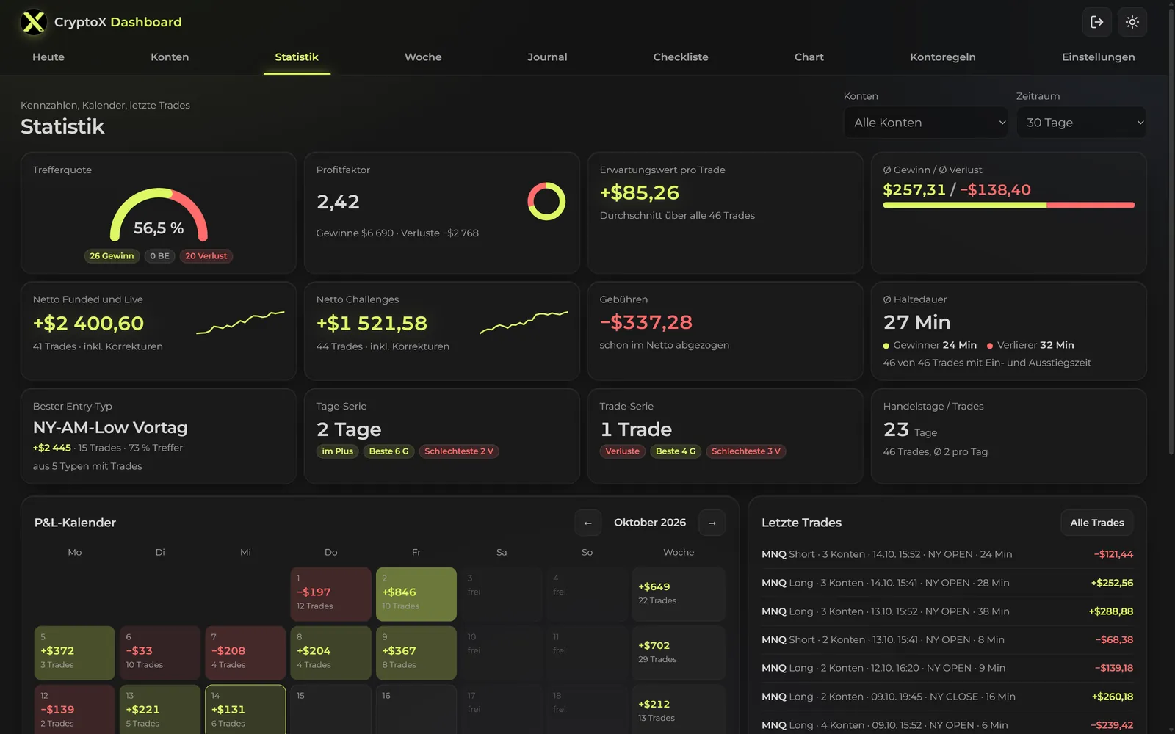Click the weekly summary +$649 22 Trades
The height and width of the screenshot is (734, 1175).
[679, 595]
